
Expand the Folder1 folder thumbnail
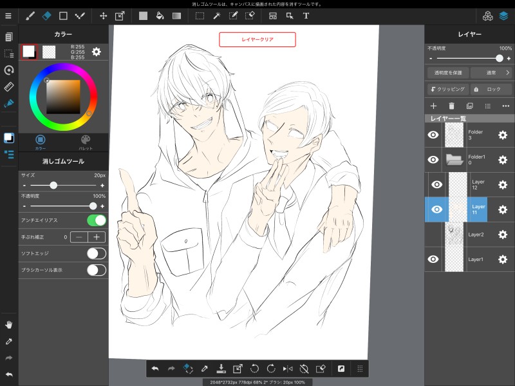click(x=454, y=160)
